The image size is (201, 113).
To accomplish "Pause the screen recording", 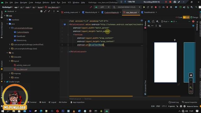I will click(166, 2).
